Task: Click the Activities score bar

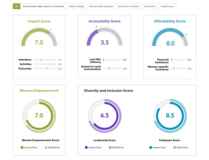Action: (x=45, y=64)
